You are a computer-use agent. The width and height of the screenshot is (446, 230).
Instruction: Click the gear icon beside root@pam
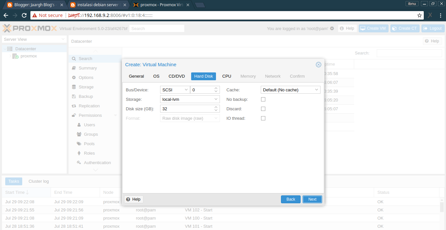(332, 28)
